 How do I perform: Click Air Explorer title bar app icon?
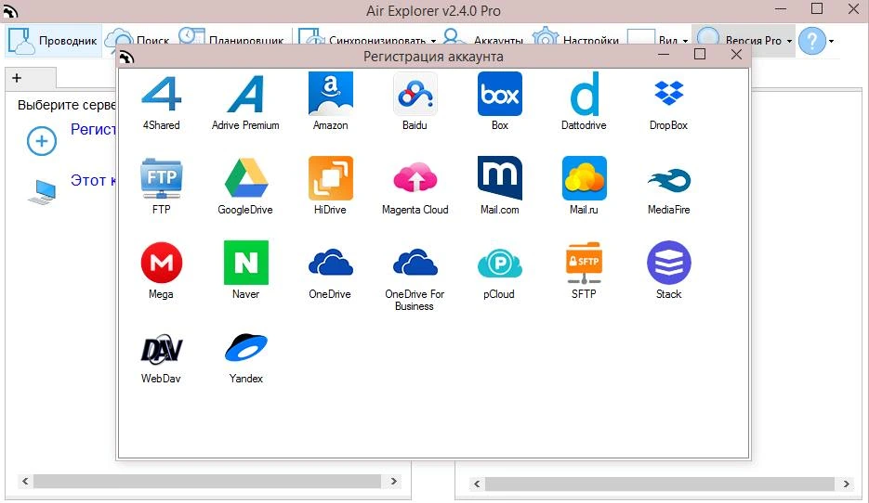point(10,10)
